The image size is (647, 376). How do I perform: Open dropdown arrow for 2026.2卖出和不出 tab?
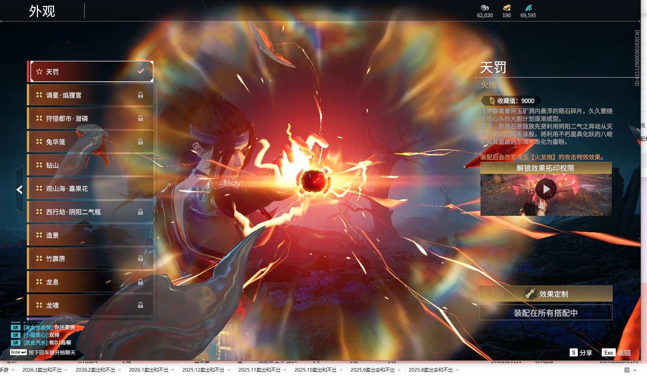click(120, 370)
